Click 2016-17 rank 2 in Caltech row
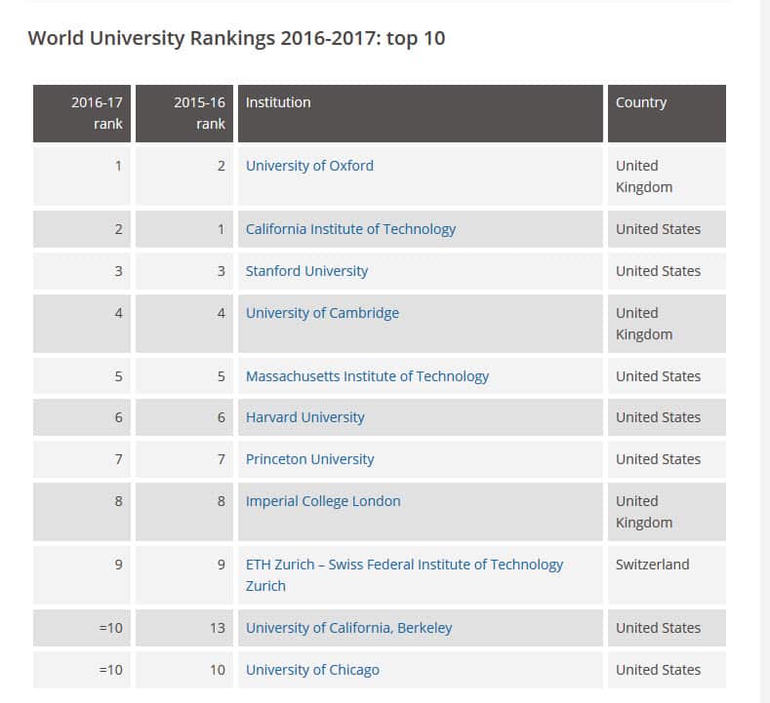Screen dimensions: 770x703 (x=118, y=229)
